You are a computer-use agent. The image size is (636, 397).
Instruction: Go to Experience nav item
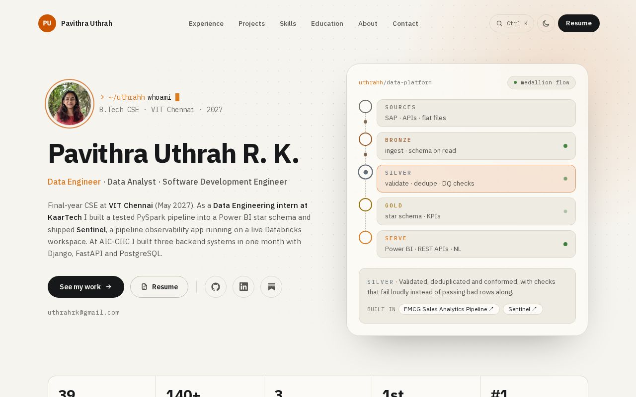pos(206,23)
